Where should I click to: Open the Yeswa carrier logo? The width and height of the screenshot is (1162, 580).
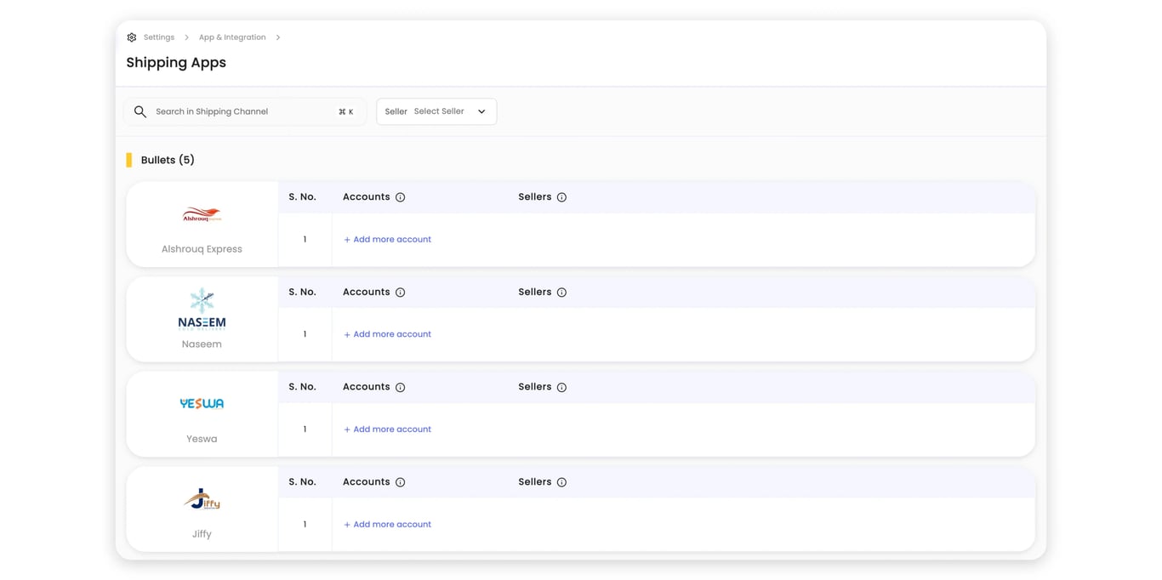point(201,403)
